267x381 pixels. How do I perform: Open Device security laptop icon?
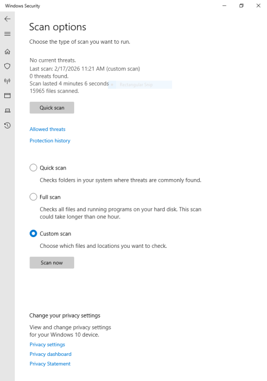coord(7,110)
